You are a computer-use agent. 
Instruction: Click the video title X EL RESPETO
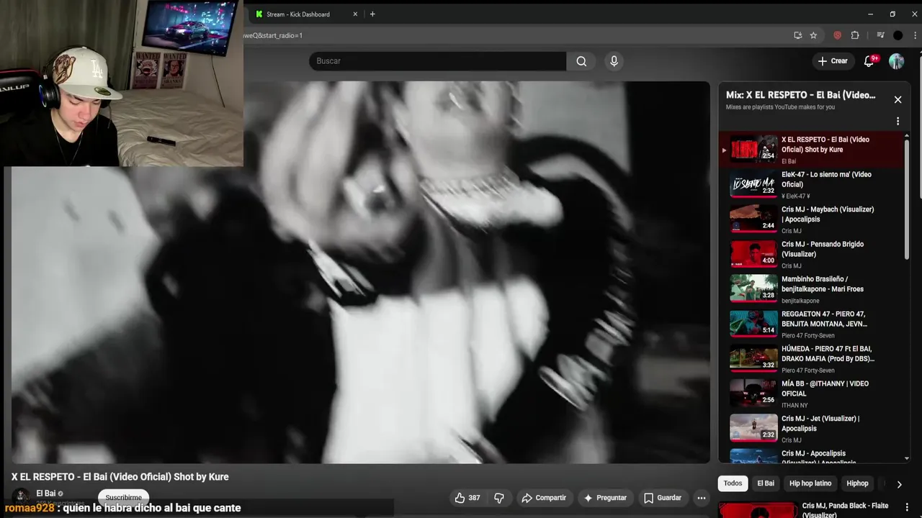point(120,477)
